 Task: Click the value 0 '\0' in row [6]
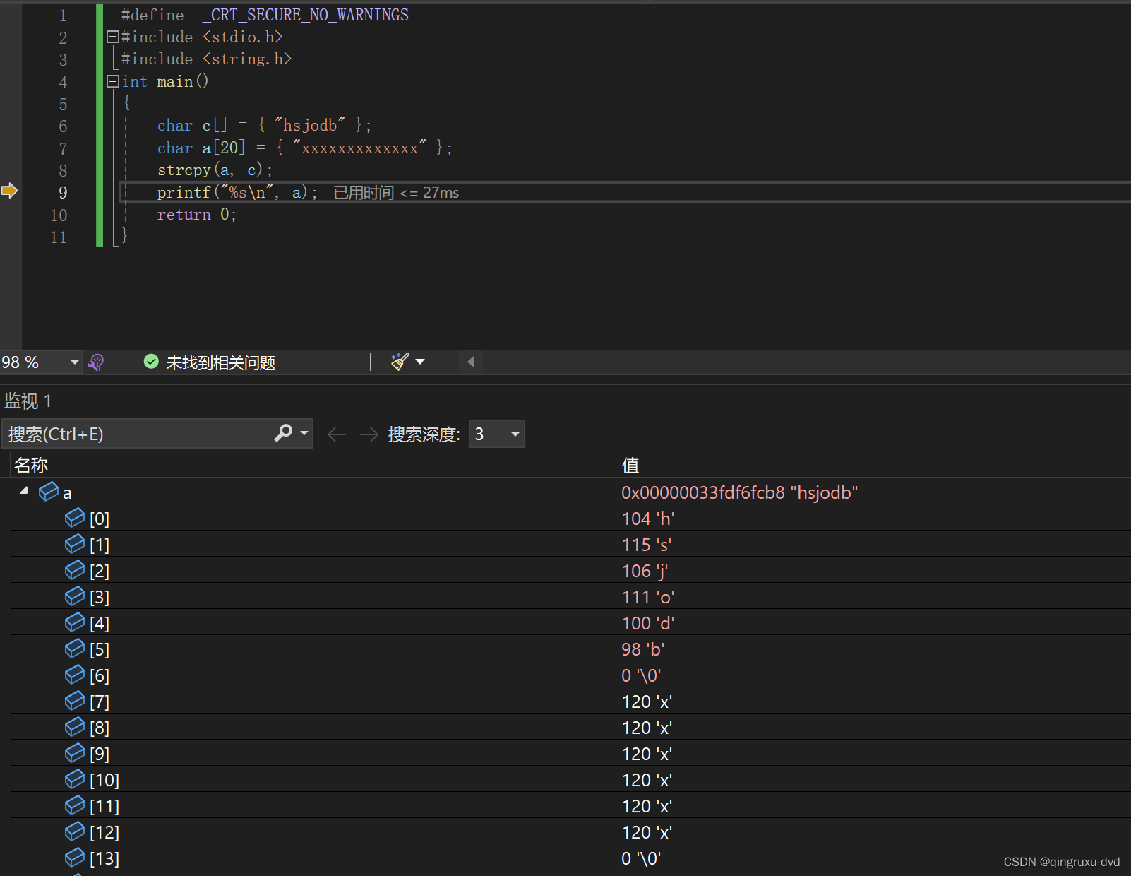point(641,675)
